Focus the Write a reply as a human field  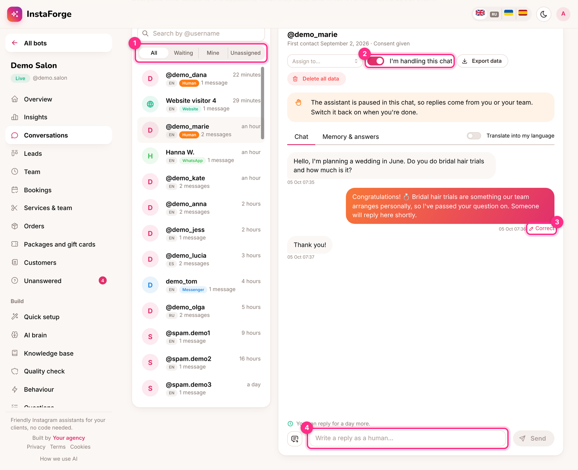pos(407,438)
